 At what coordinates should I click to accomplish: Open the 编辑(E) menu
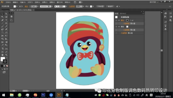(15, 2)
